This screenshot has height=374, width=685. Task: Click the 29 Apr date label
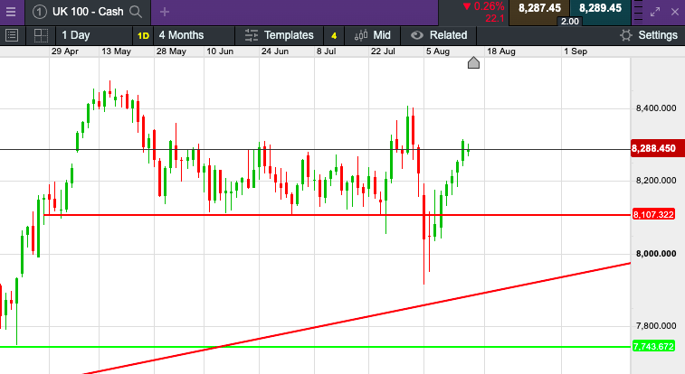tap(64, 51)
